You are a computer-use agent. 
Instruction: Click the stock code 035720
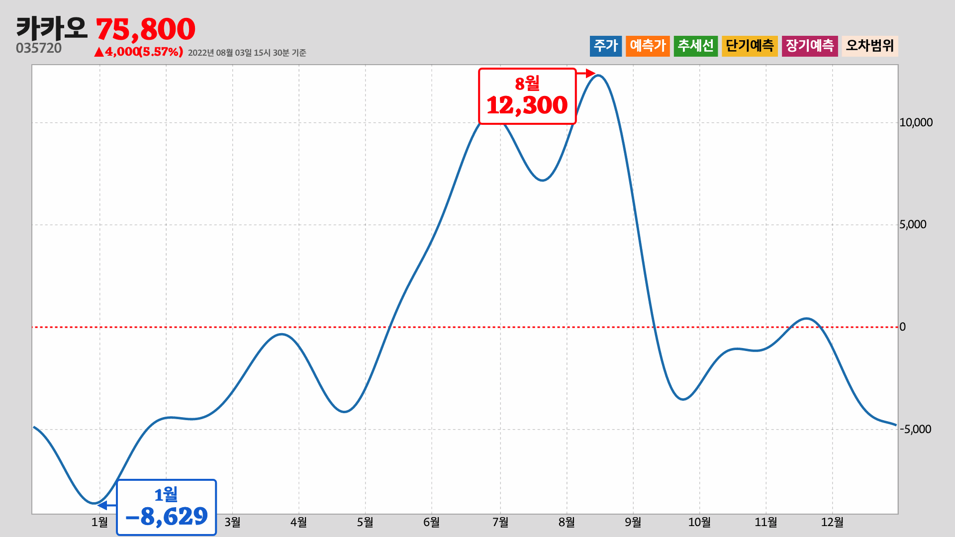(x=39, y=48)
